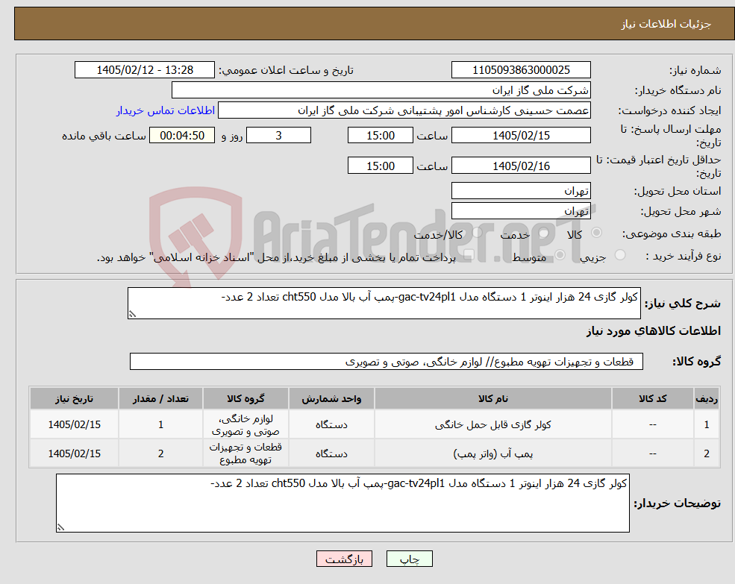This screenshot has width=735, height=584.
Task: Open the اطلاعات تماس خریدار link
Action: click(x=166, y=110)
